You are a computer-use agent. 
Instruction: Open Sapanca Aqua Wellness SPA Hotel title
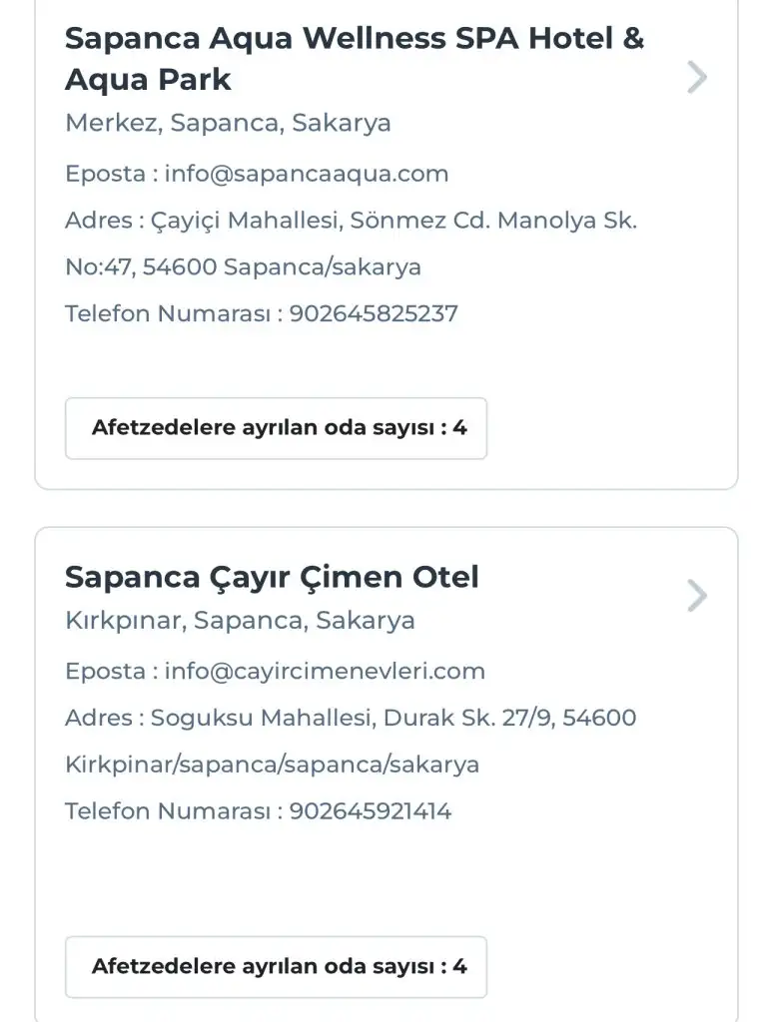[x=354, y=58]
